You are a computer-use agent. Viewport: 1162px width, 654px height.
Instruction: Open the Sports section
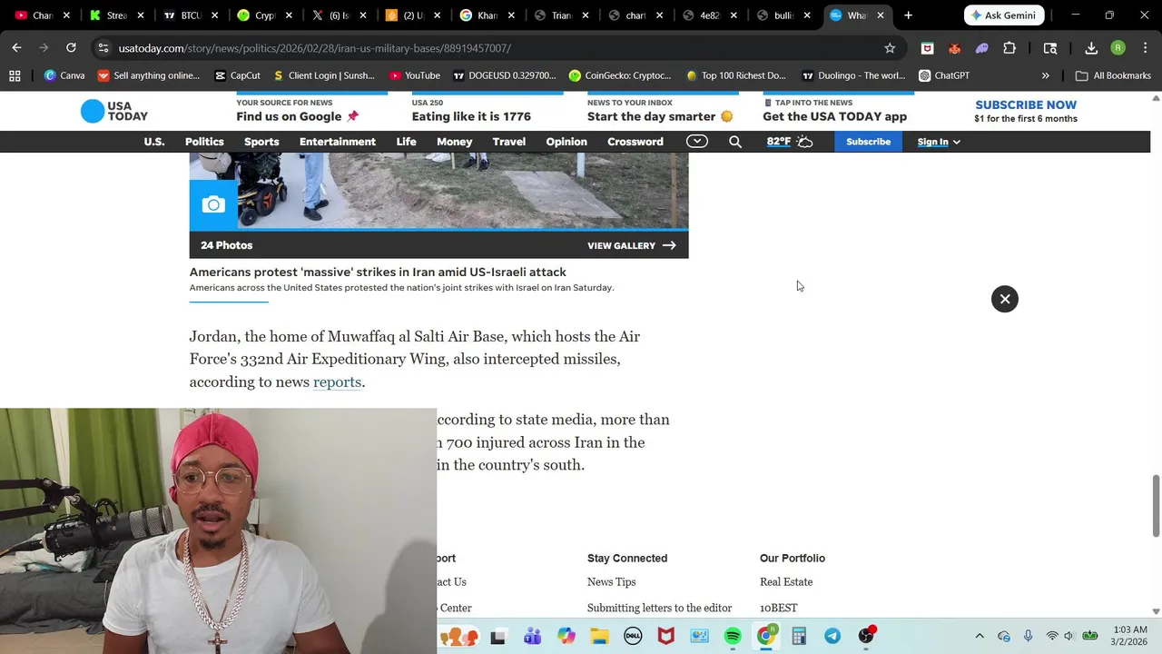coord(261,142)
